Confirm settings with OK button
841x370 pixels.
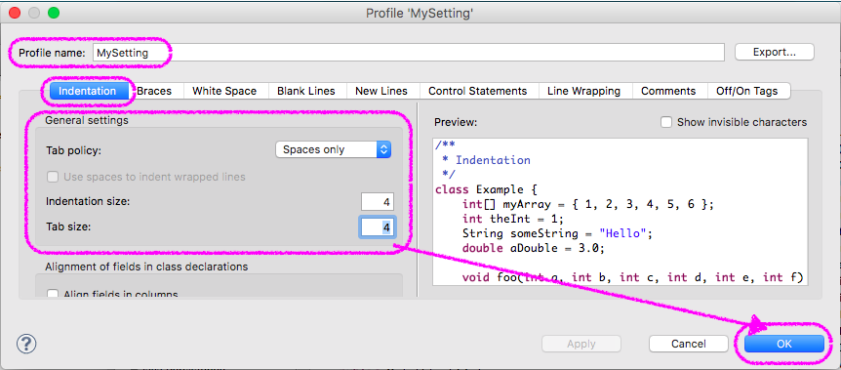(x=784, y=344)
